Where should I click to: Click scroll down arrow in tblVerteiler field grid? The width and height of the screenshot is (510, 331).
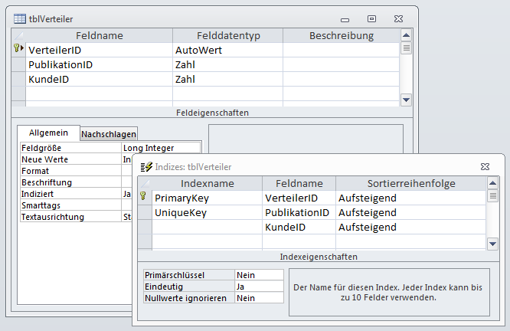coord(407,100)
